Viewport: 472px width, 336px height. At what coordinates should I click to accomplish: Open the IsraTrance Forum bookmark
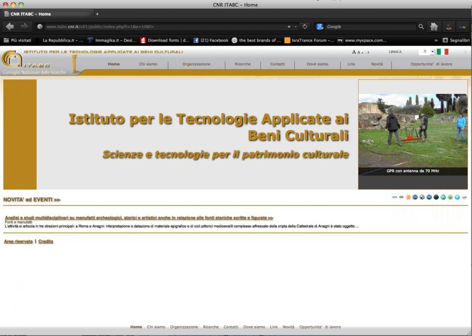pos(309,40)
